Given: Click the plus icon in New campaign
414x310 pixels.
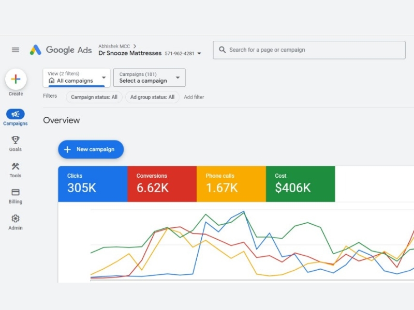Looking at the screenshot, I should coord(67,149).
